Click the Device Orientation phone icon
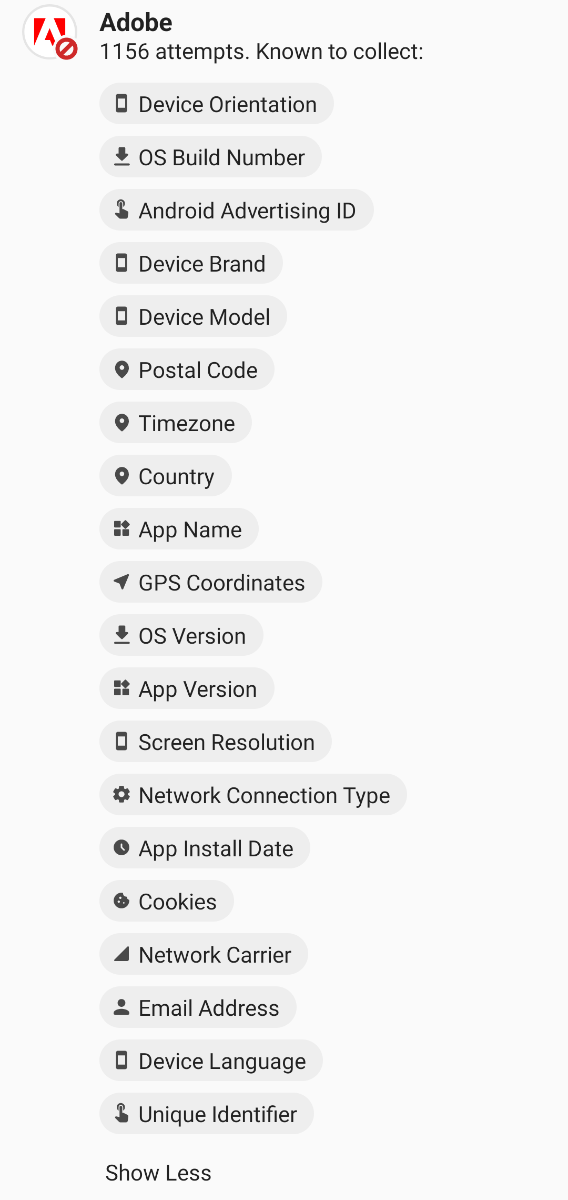 pyautogui.click(x=121, y=104)
